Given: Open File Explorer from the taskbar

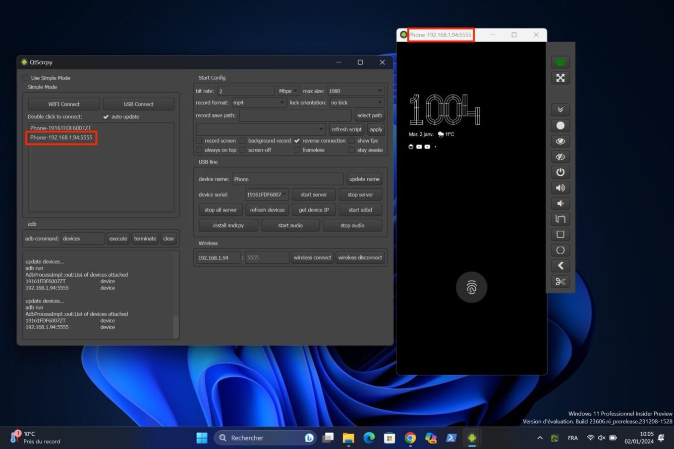Looking at the screenshot, I should click(348, 438).
